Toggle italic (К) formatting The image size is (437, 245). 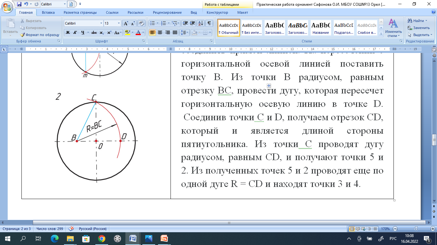coord(75,33)
